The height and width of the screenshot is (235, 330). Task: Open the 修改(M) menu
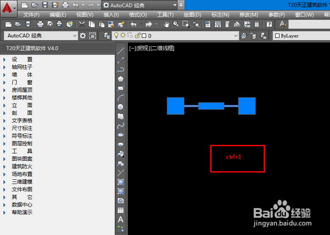coord(249,15)
